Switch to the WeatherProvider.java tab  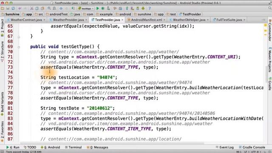tap(68, 20)
